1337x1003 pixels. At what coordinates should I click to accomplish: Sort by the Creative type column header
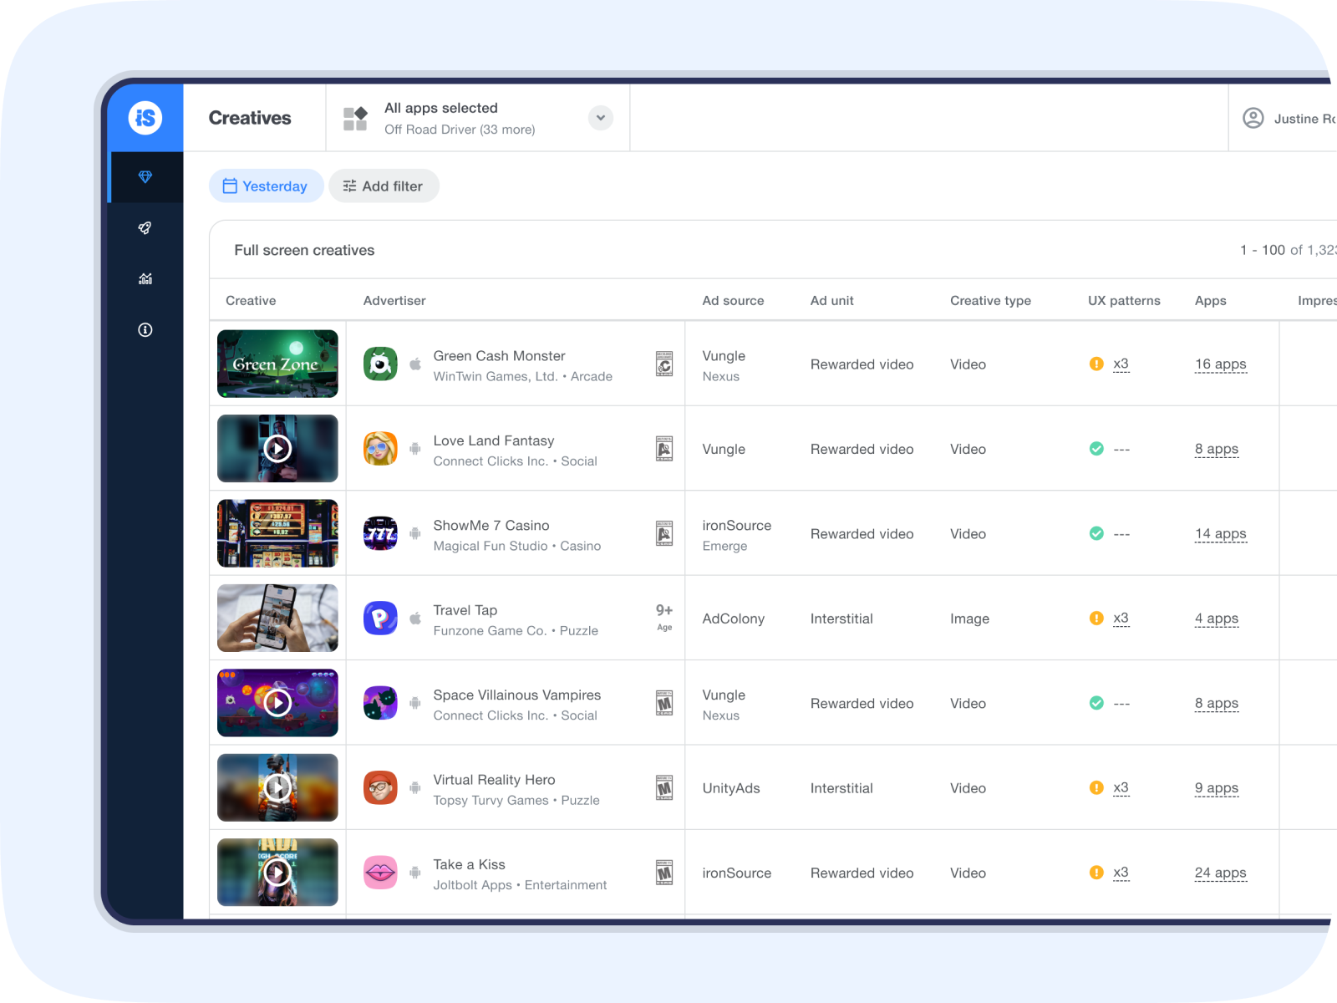click(x=990, y=300)
